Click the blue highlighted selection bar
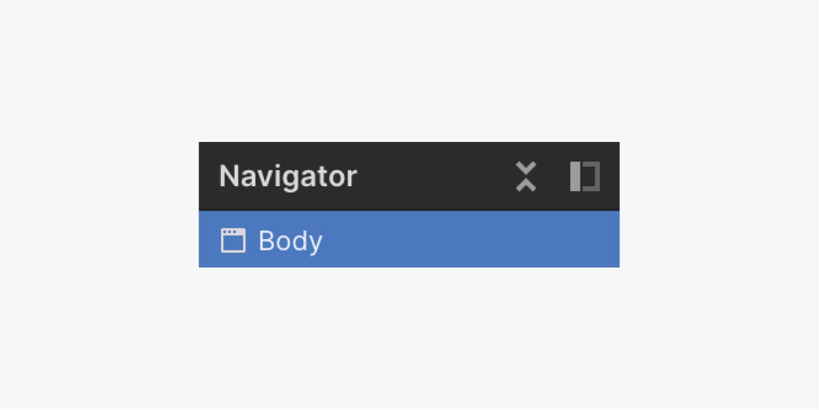Viewport: 819px width, 410px height. click(409, 240)
